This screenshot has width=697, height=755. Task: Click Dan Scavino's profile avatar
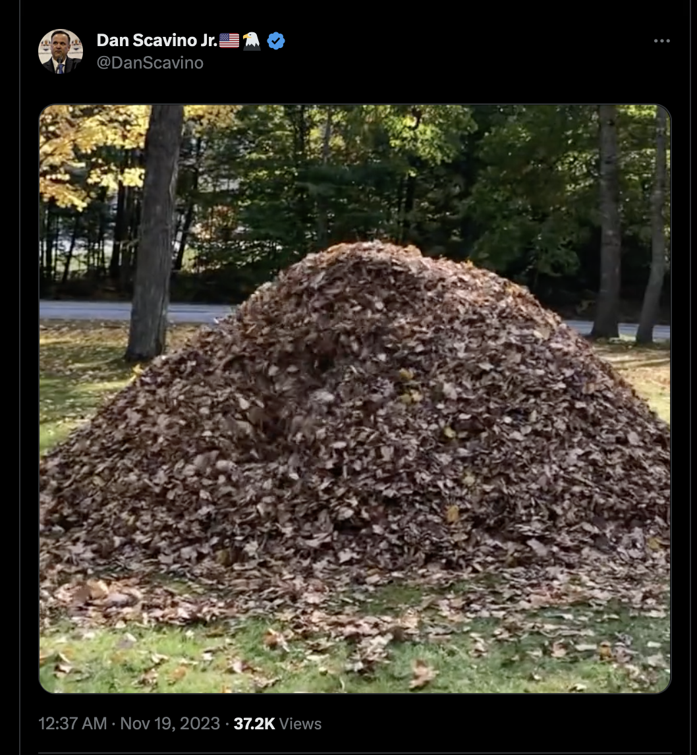(61, 51)
